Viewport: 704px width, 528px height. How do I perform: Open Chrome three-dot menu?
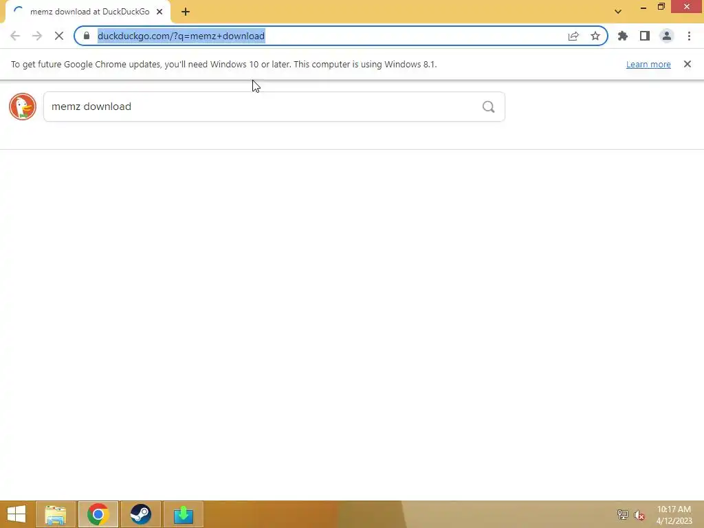689,36
